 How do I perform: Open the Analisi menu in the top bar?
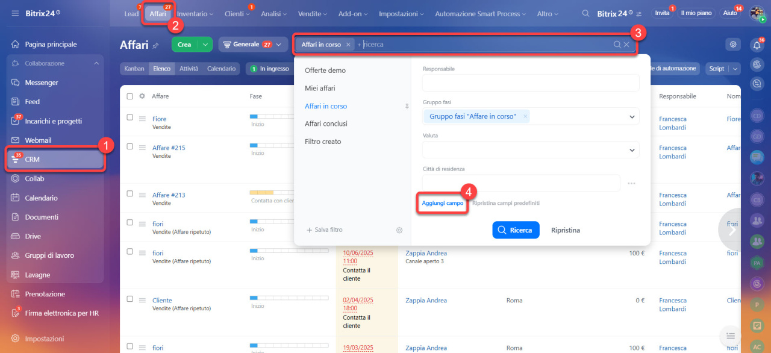[273, 14]
